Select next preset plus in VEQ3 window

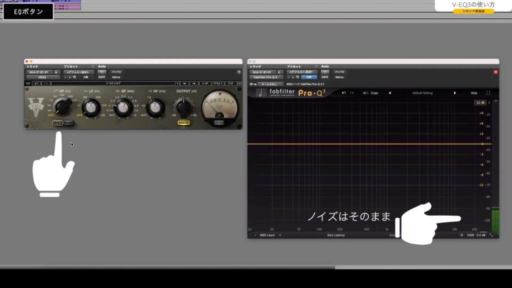(x=69, y=77)
